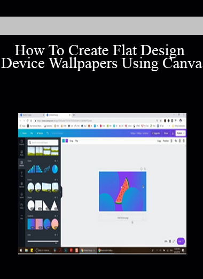
Task: Open the Publish dropdown button
Action: [181, 133]
